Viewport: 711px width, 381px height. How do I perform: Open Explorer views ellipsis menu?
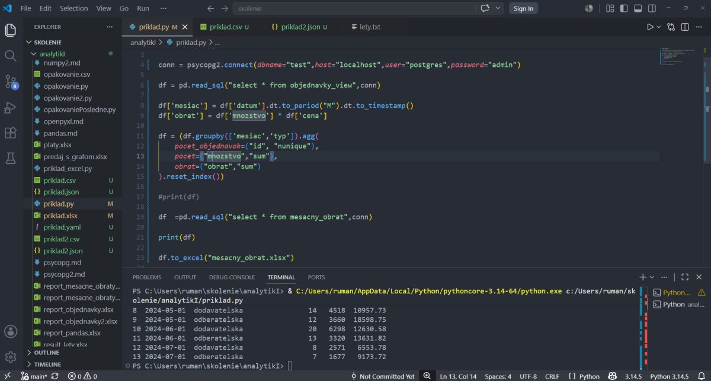tap(109, 27)
